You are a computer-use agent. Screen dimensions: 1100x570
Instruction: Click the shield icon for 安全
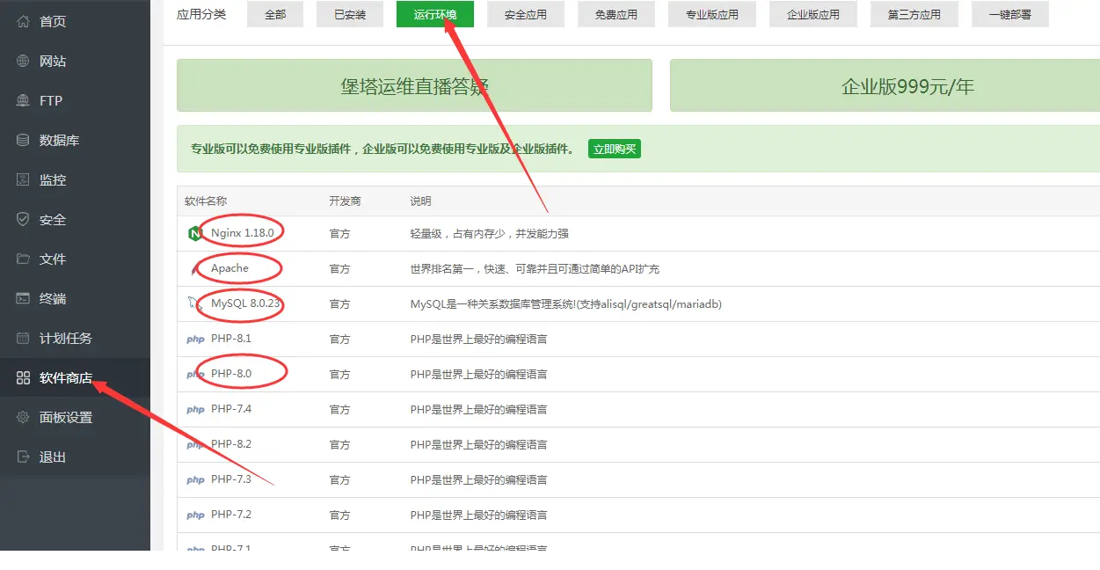(x=24, y=219)
